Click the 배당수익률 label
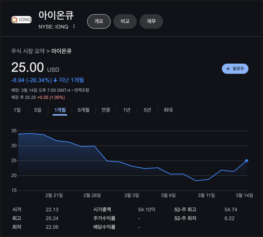The image size is (263, 237). click(x=104, y=227)
